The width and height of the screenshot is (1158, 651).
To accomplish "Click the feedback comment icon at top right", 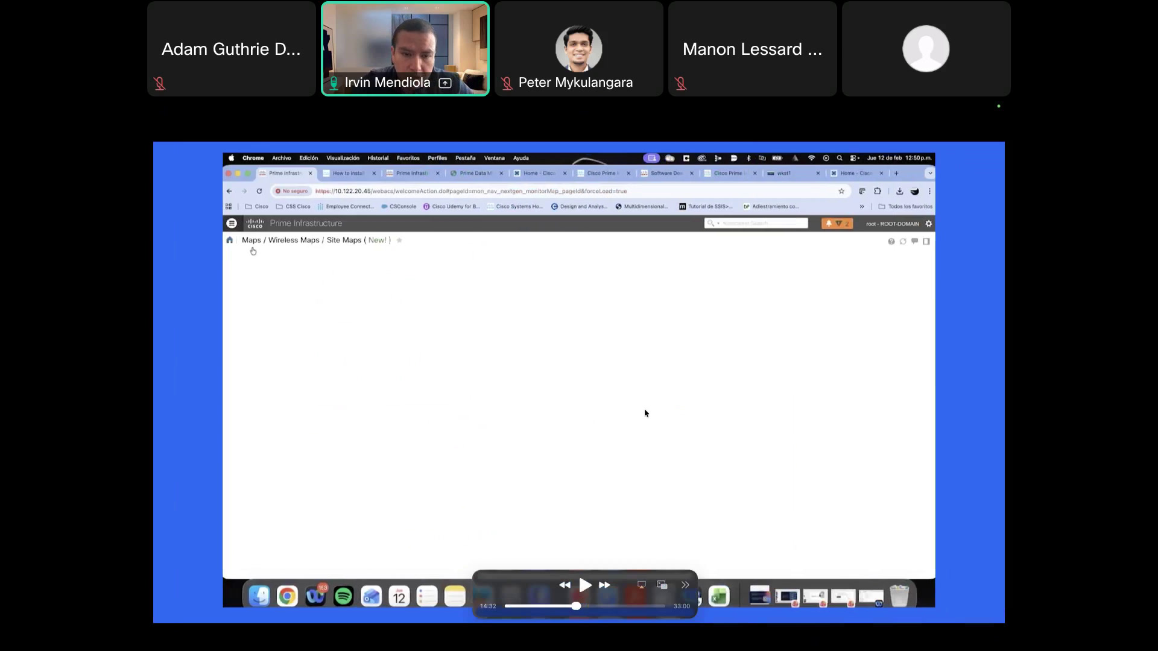I will pos(914,241).
